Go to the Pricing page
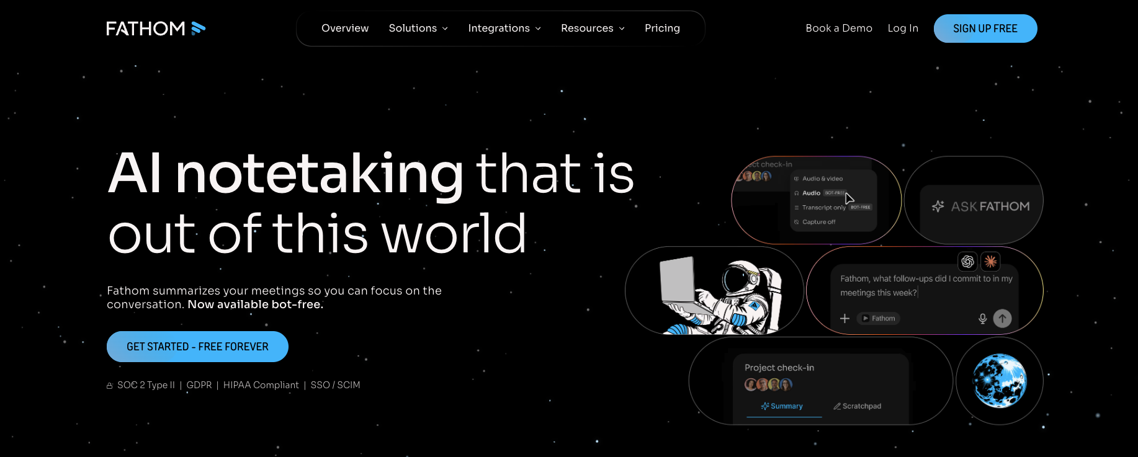This screenshot has width=1138, height=457. click(662, 29)
